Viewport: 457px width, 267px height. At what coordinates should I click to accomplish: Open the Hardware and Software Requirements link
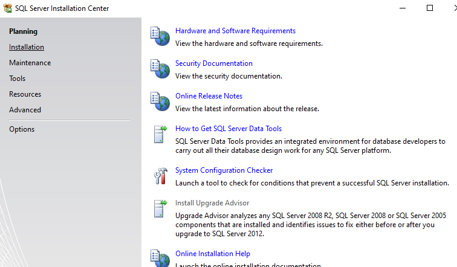click(235, 31)
